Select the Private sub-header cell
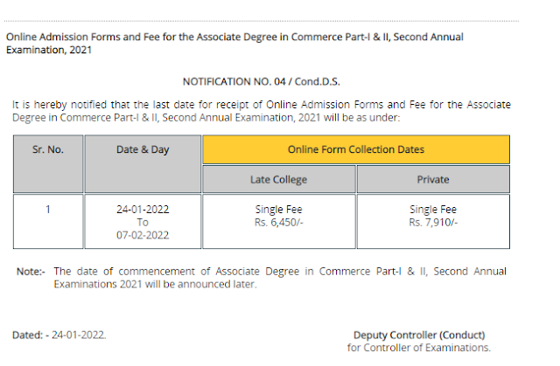Image resolution: width=560 pixels, height=366 pixels. click(x=433, y=180)
